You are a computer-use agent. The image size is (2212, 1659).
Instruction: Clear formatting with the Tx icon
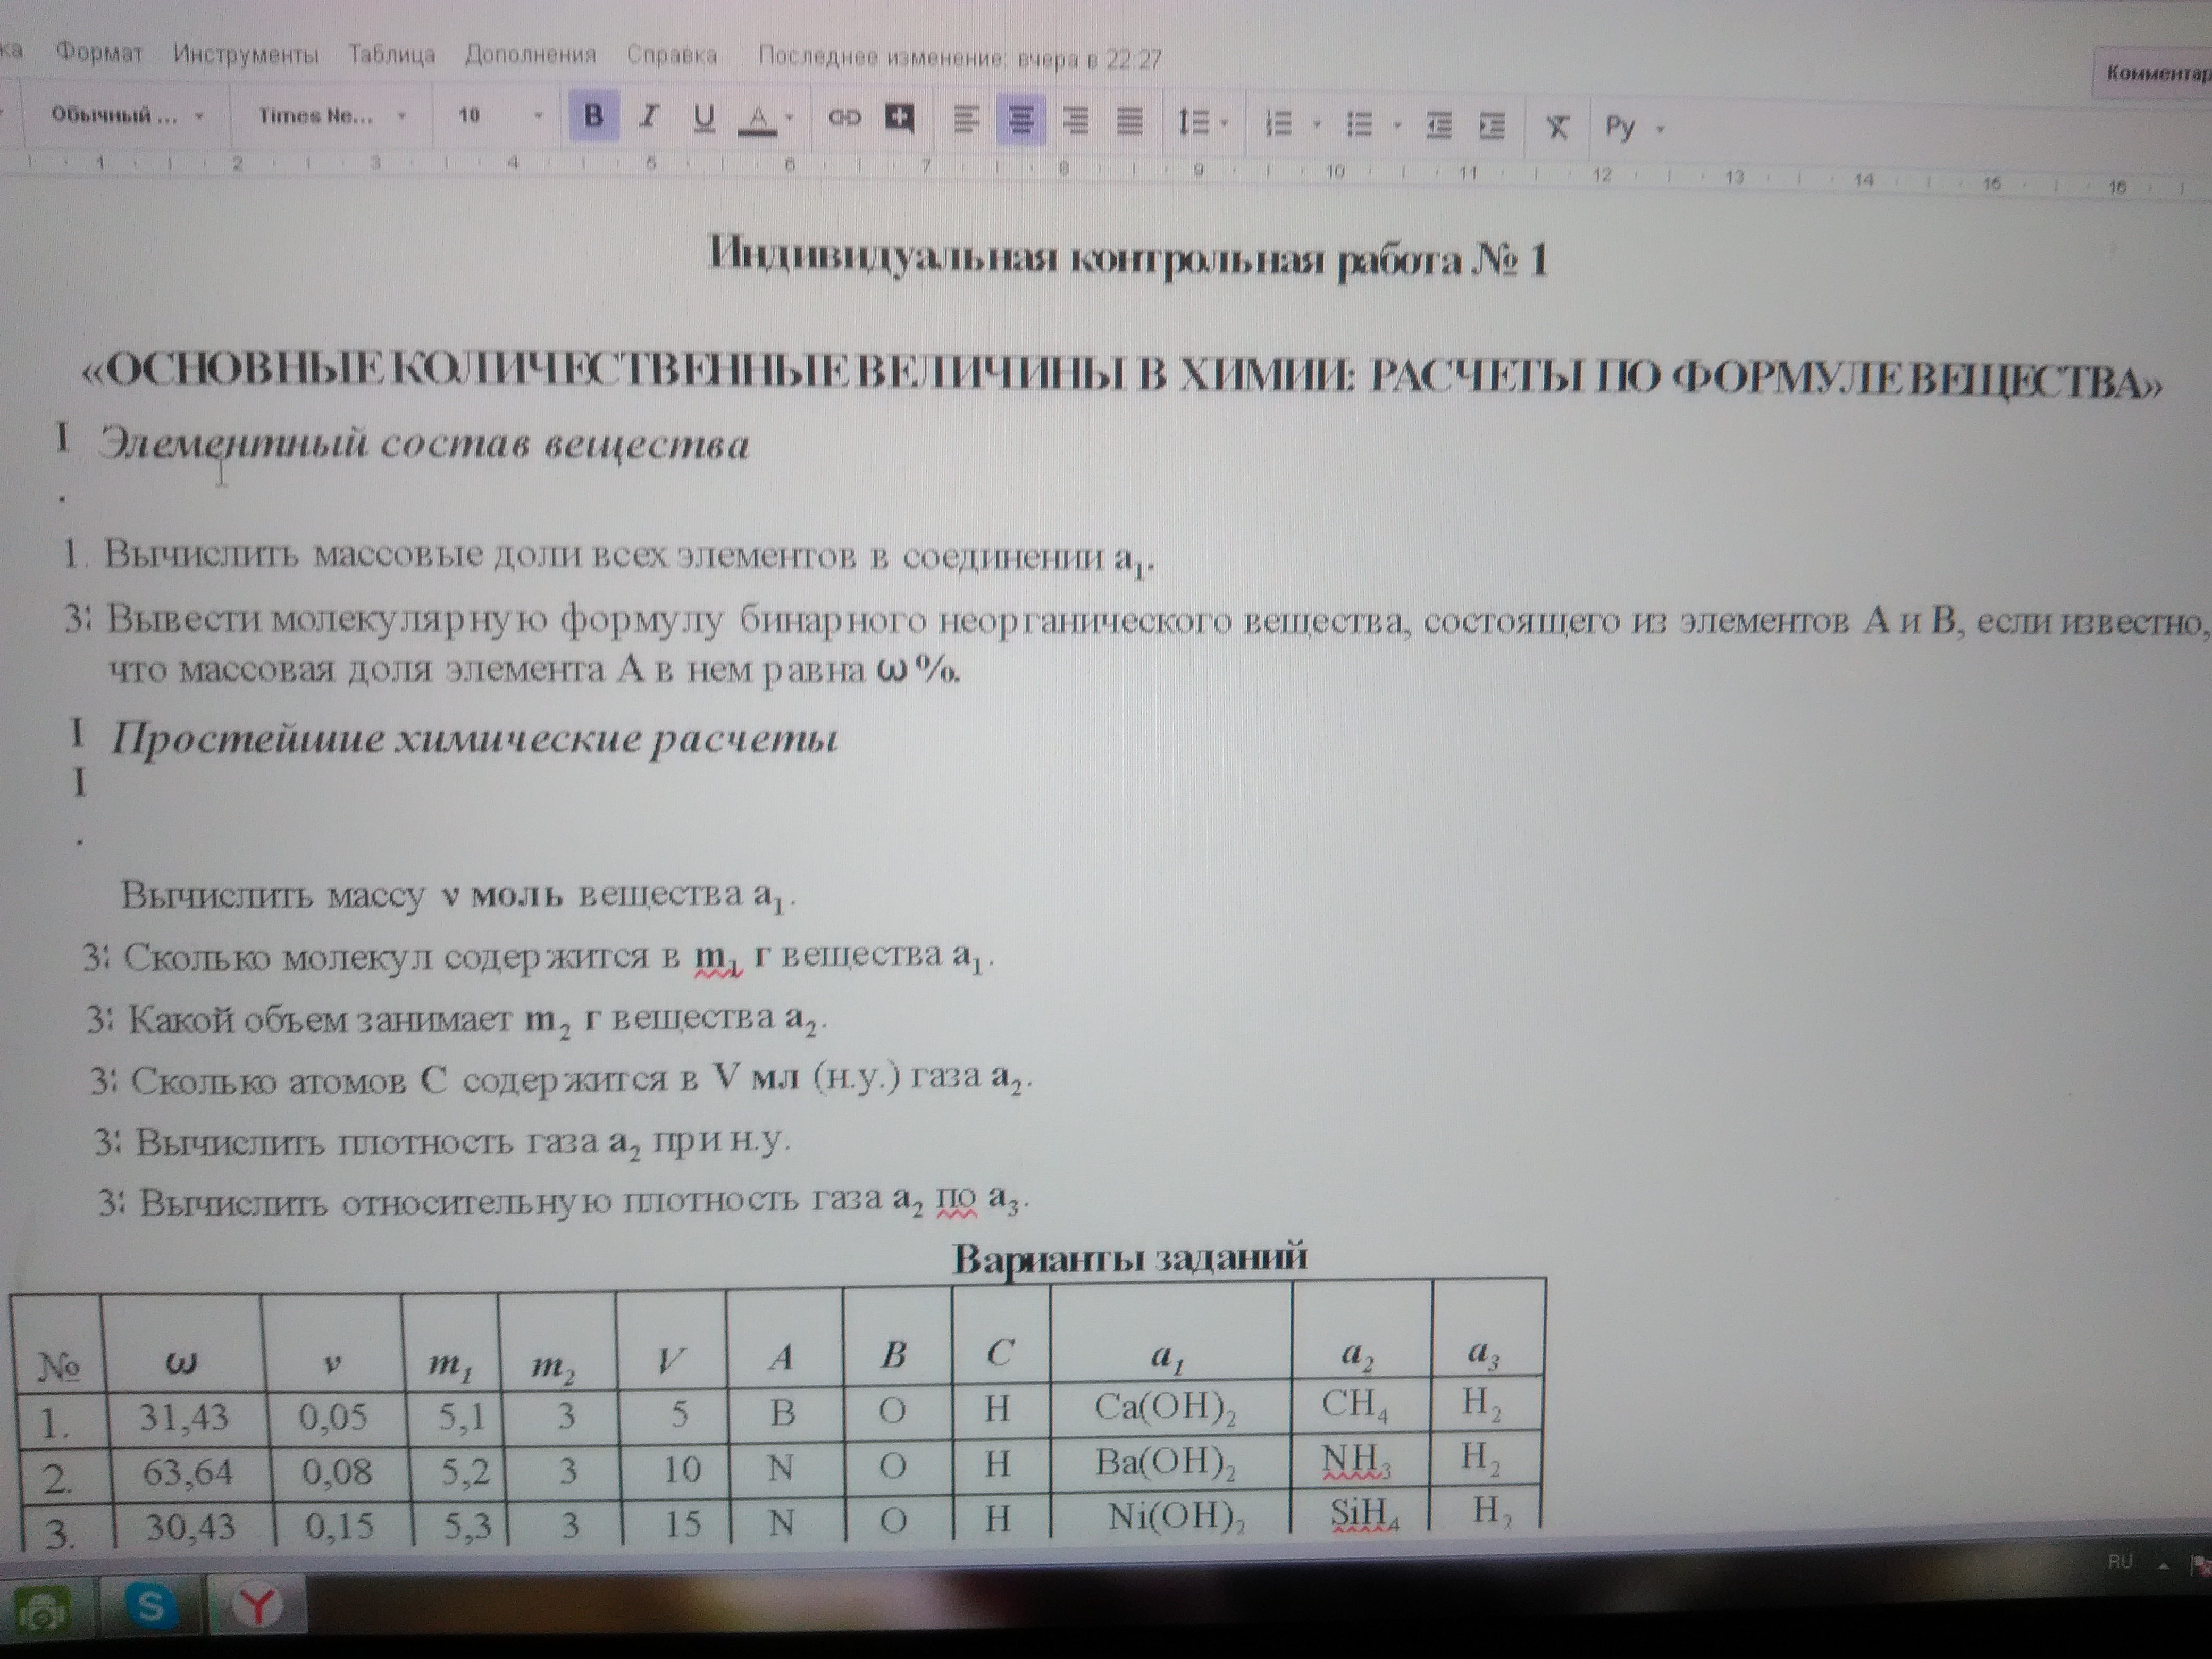click(1557, 127)
